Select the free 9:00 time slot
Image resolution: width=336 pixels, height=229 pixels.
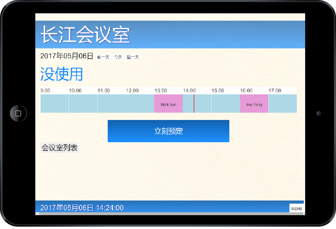54,104
